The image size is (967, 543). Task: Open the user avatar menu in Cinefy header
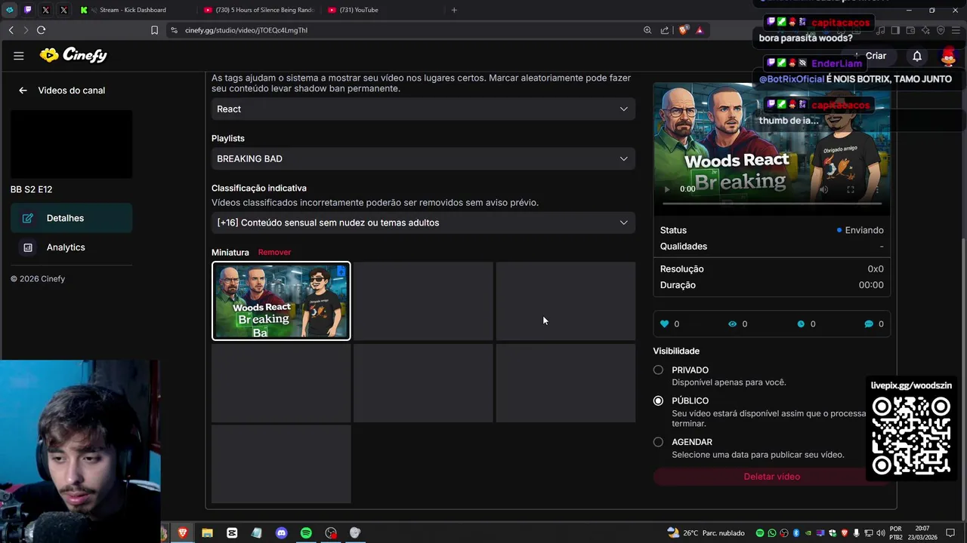948,56
